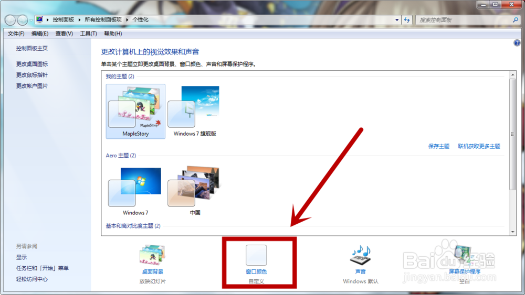This screenshot has width=525, height=295.
Task: Click the help question mark icon
Action: [517, 43]
